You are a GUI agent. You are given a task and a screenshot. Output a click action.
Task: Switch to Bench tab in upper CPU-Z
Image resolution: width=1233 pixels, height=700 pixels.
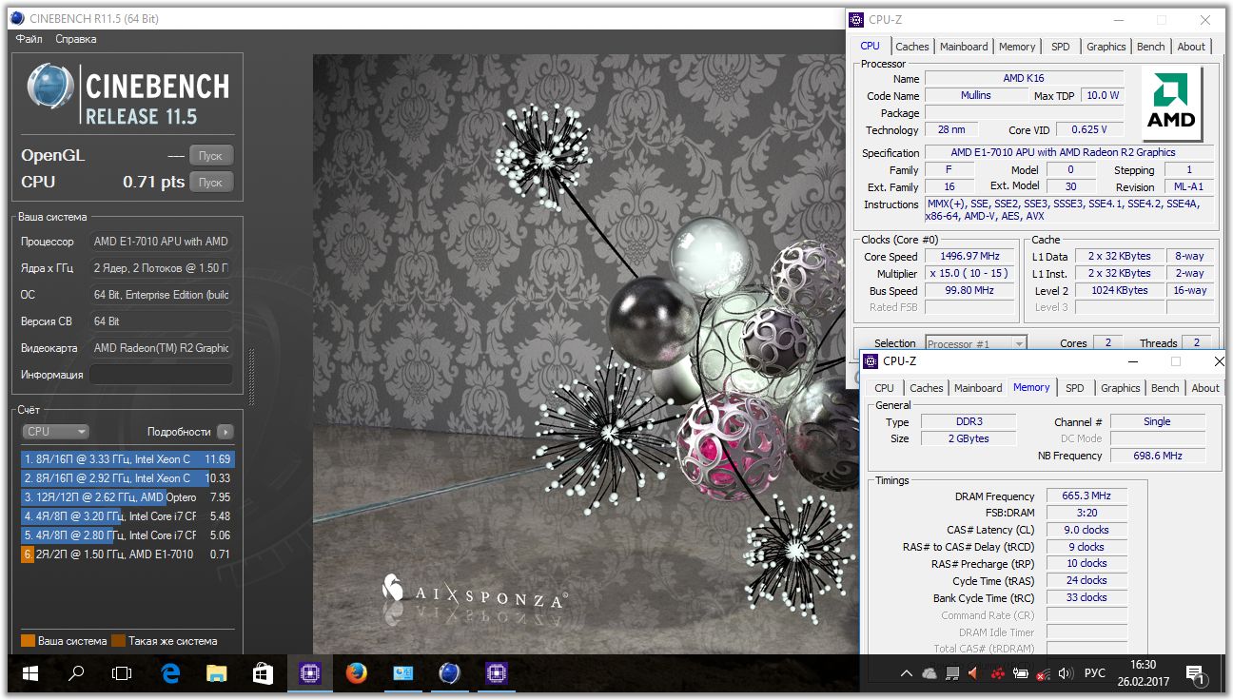pos(1151,47)
